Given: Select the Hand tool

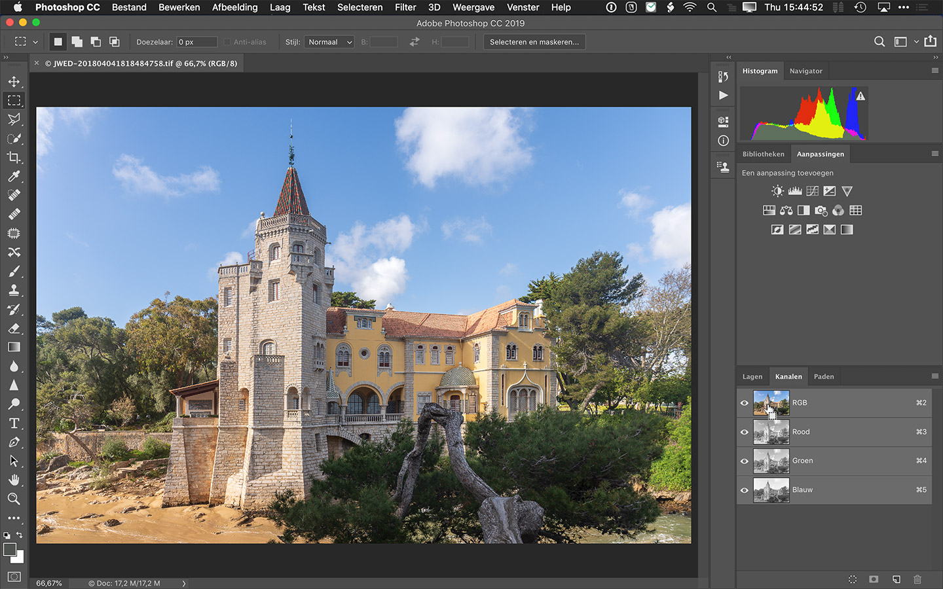Looking at the screenshot, I should (14, 480).
